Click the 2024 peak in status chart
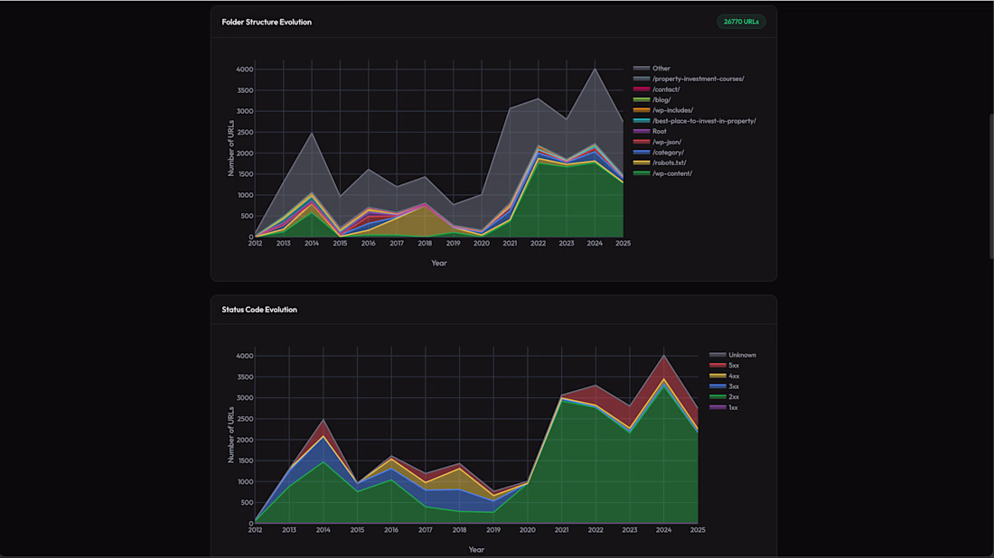The image size is (994, 558). pyautogui.click(x=664, y=356)
